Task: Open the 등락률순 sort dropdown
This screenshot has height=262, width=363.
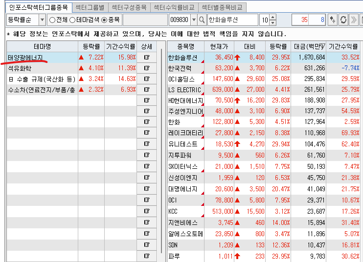Action: pyautogui.click(x=42, y=20)
